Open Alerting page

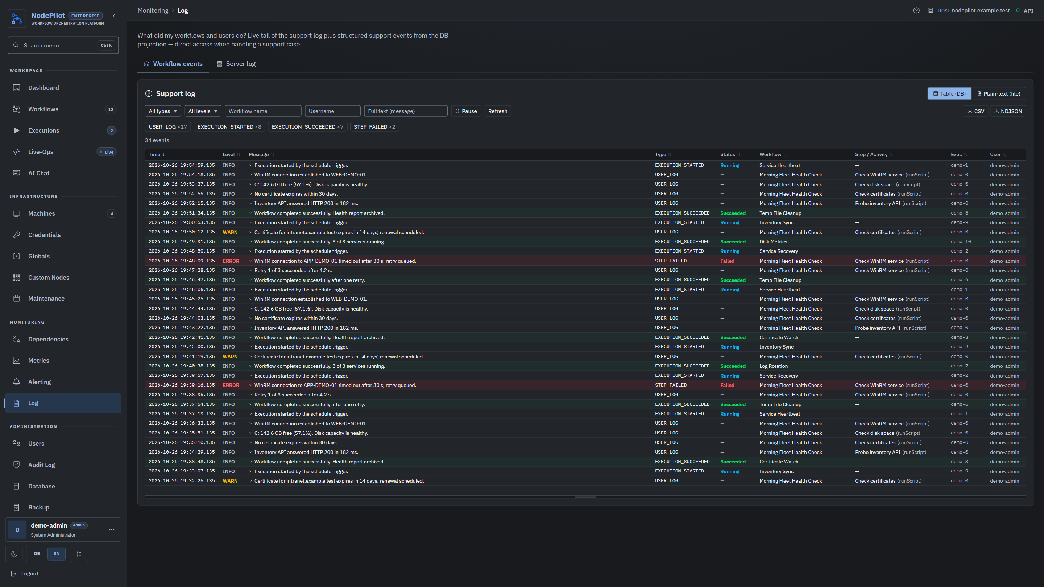tap(63, 382)
